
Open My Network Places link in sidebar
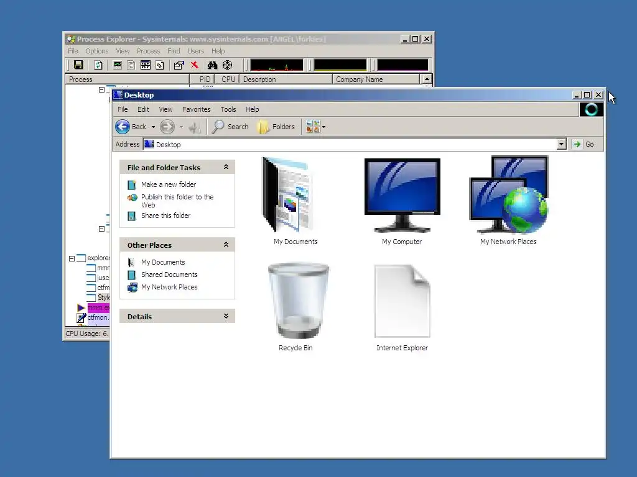169,287
